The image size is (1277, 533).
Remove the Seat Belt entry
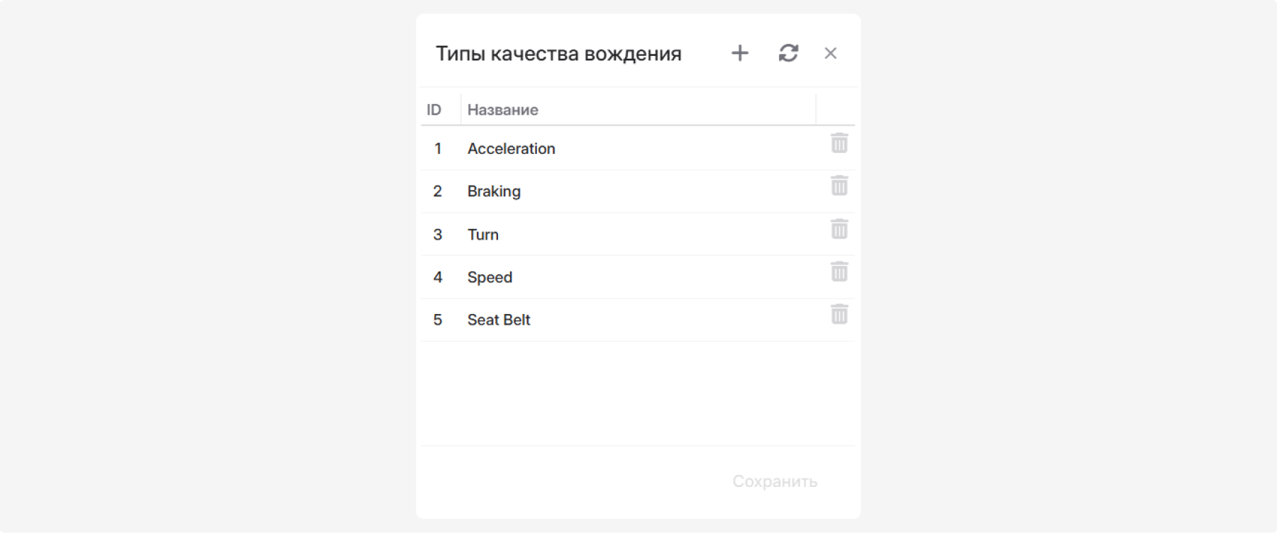click(839, 314)
